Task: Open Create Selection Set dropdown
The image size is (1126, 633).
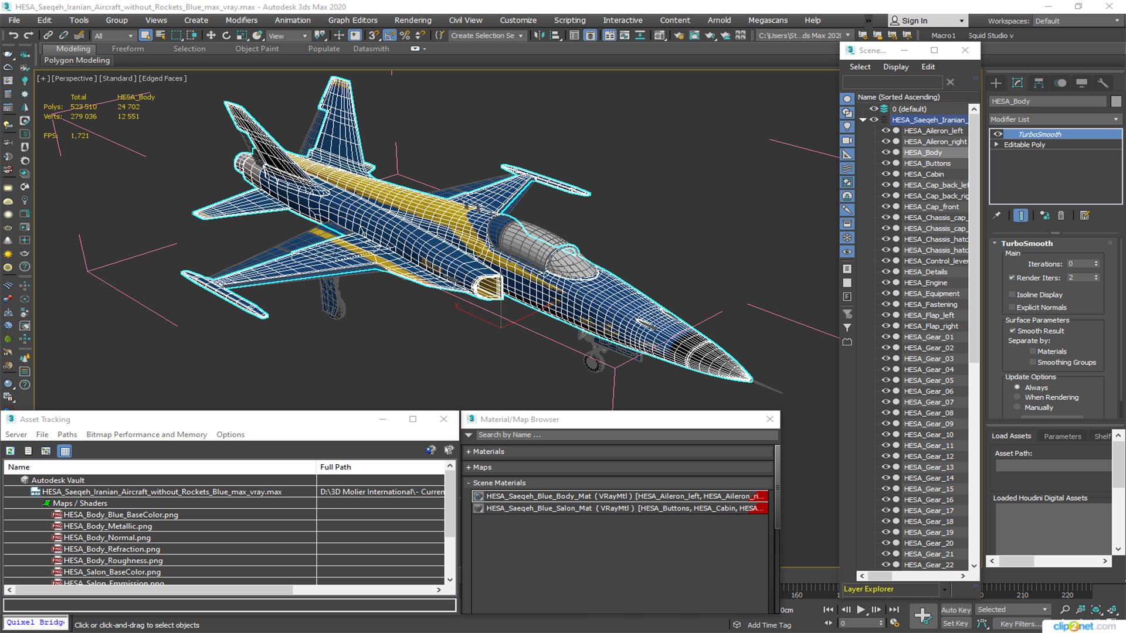Action: pos(487,36)
